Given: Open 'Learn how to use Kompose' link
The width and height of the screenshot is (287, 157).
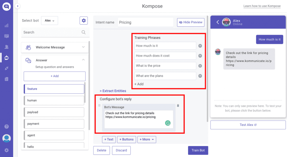Looking at the screenshot, I should click(x=262, y=6).
